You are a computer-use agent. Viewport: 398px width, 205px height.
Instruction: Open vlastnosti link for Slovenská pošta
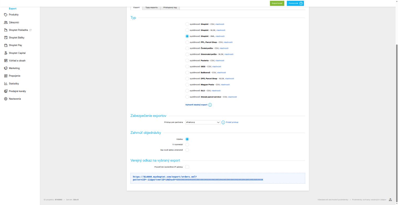(x=229, y=54)
